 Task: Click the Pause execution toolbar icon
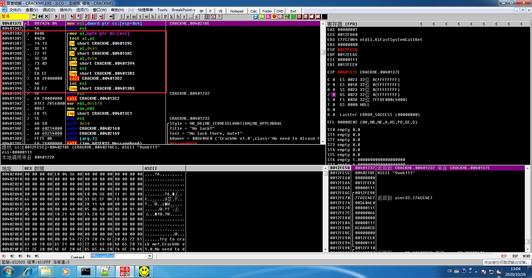tap(63, 17)
